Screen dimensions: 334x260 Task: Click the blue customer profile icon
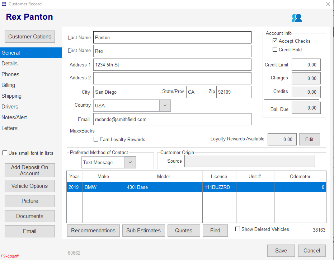click(x=297, y=18)
